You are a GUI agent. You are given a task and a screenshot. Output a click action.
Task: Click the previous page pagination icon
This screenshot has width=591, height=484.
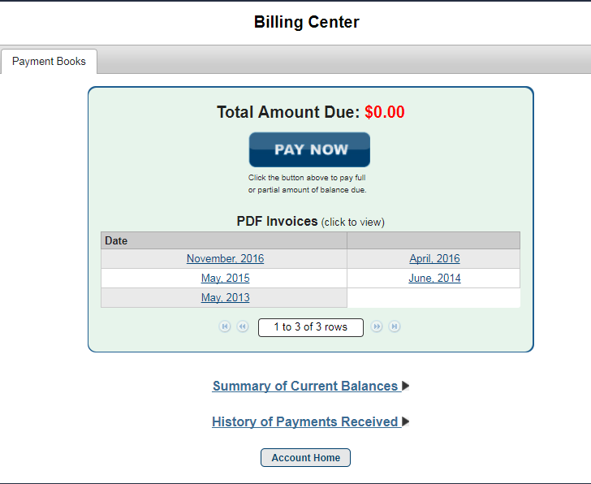(x=243, y=326)
